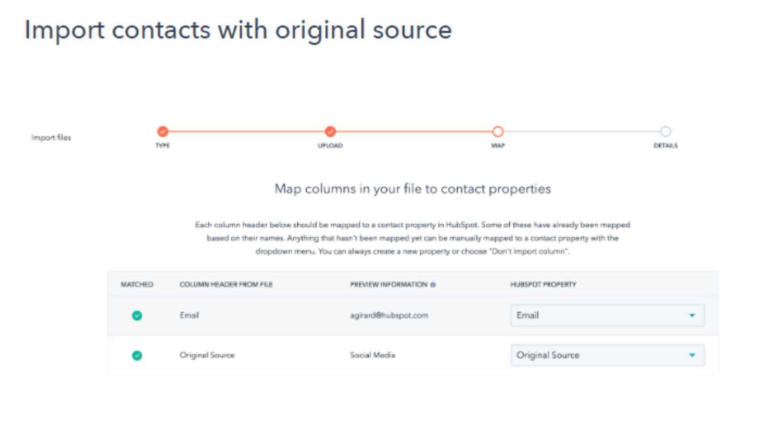The width and height of the screenshot is (781, 427).
Task: Select the MAP step circle marker
Action: [x=498, y=132]
